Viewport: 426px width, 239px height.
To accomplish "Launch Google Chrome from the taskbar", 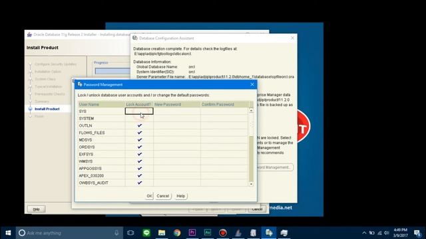I will [x=177, y=233].
